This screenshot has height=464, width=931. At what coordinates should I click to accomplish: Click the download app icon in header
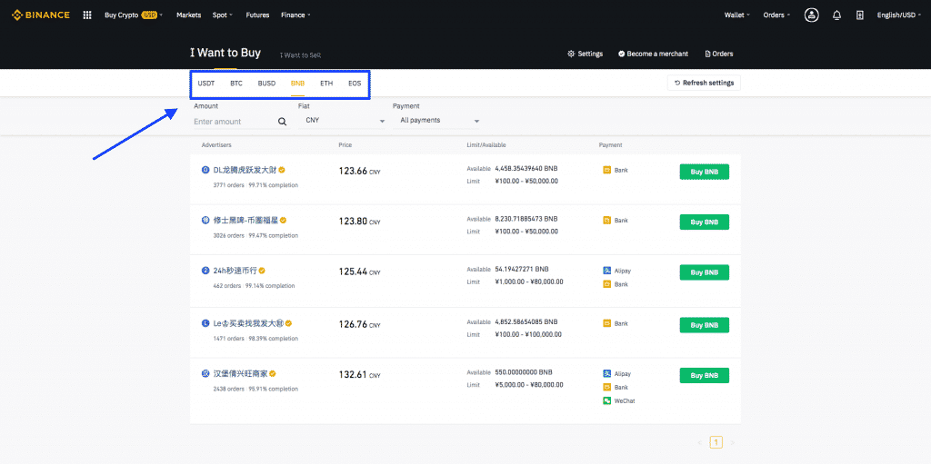pyautogui.click(x=860, y=15)
